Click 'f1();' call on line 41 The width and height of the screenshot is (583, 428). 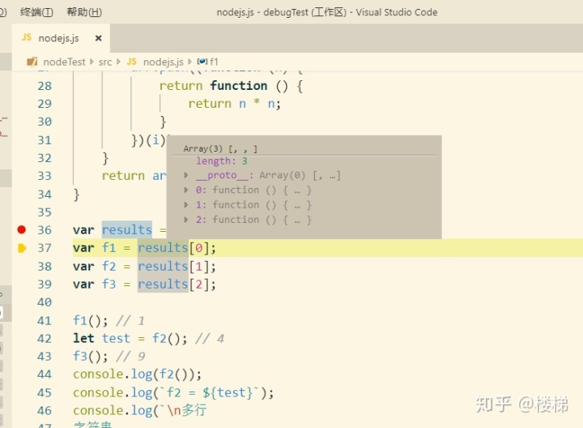tap(91, 320)
